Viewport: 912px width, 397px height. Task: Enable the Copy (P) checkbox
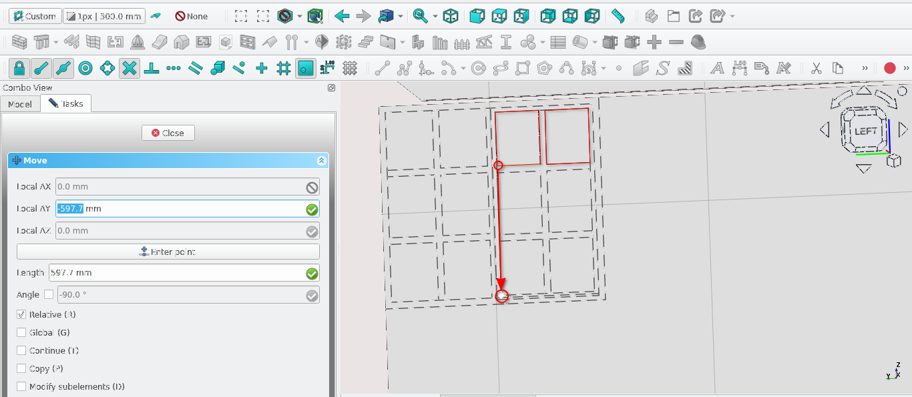pos(21,368)
